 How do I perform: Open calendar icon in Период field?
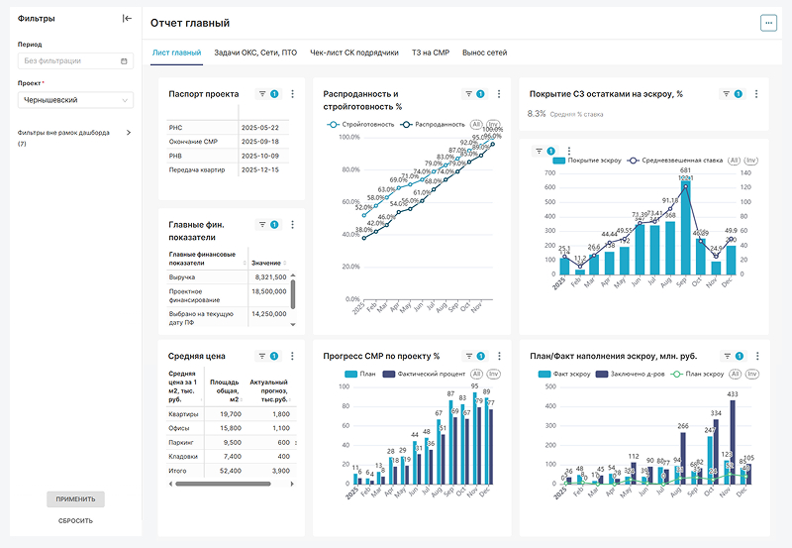click(124, 61)
